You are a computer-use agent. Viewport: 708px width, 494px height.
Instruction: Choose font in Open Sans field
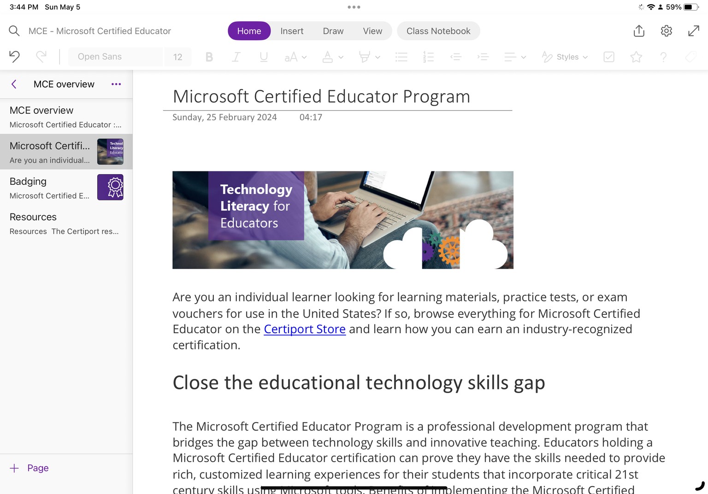click(x=116, y=57)
